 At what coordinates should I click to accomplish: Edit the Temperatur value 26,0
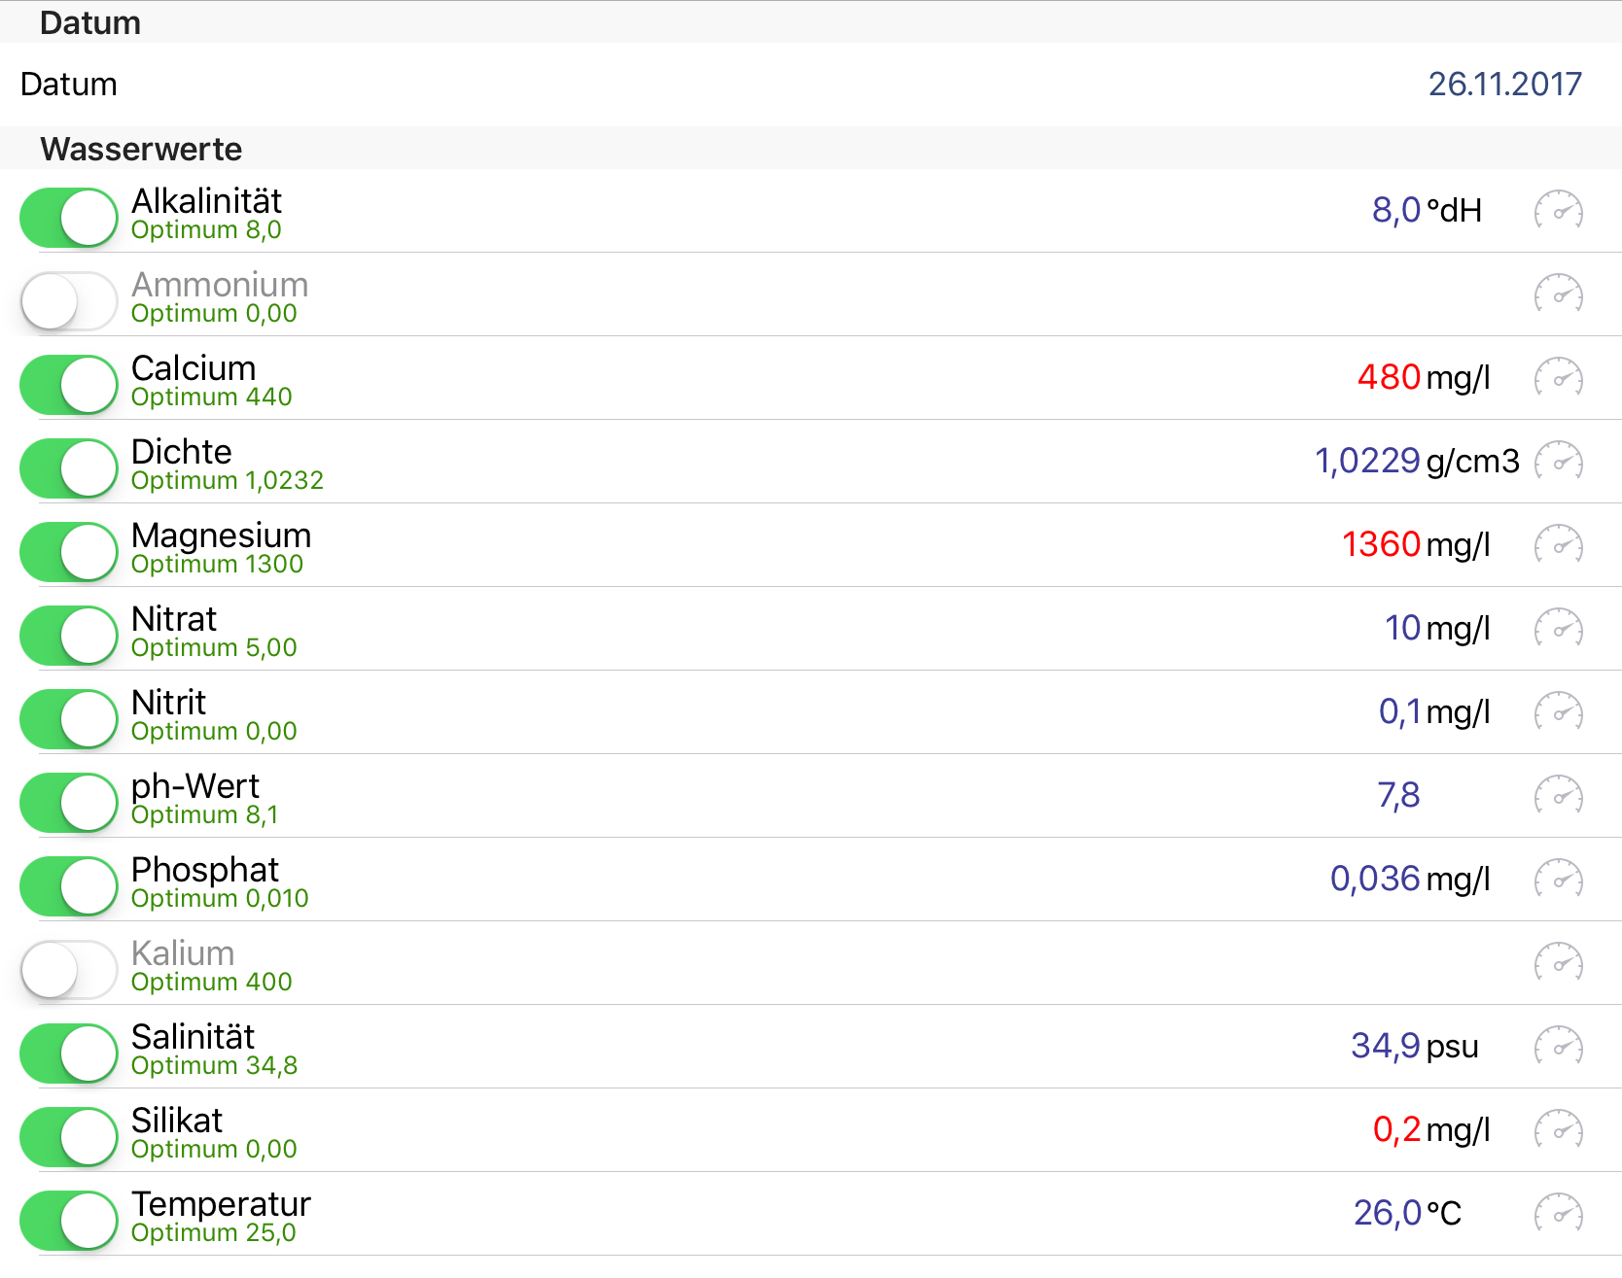click(x=1388, y=1213)
